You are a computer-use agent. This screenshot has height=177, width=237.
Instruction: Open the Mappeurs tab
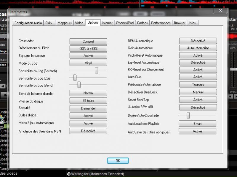pos(65,23)
